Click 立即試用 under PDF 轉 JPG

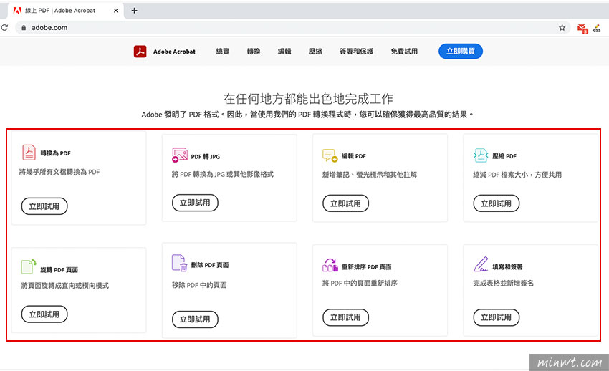click(x=195, y=203)
